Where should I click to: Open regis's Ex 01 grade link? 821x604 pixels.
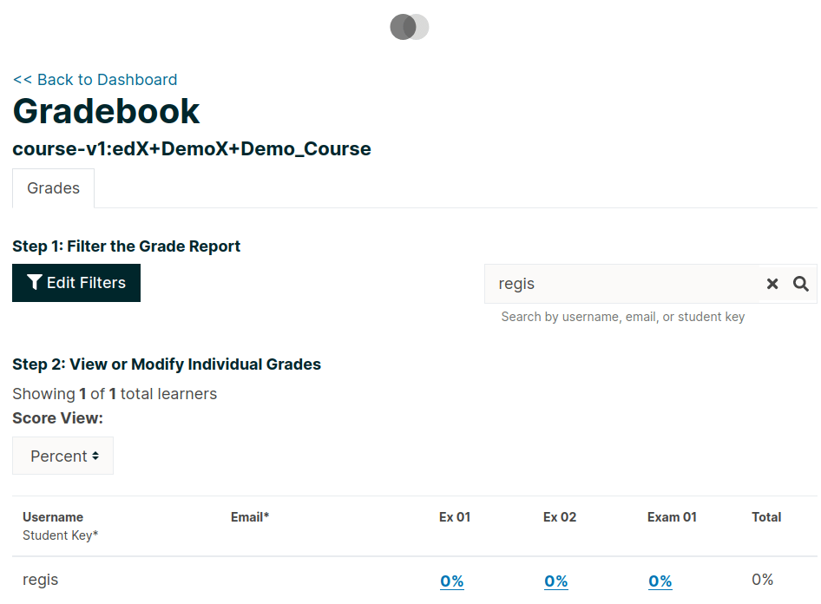tap(451, 581)
